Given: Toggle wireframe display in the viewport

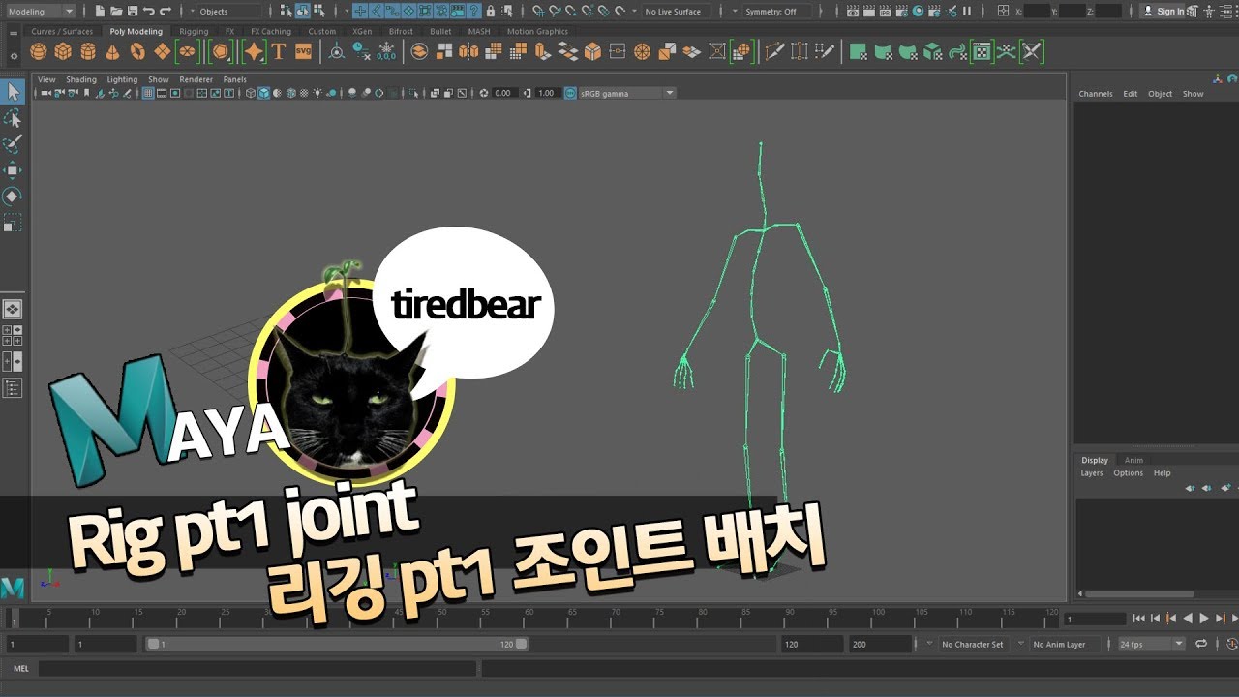Looking at the screenshot, I should pos(251,93).
